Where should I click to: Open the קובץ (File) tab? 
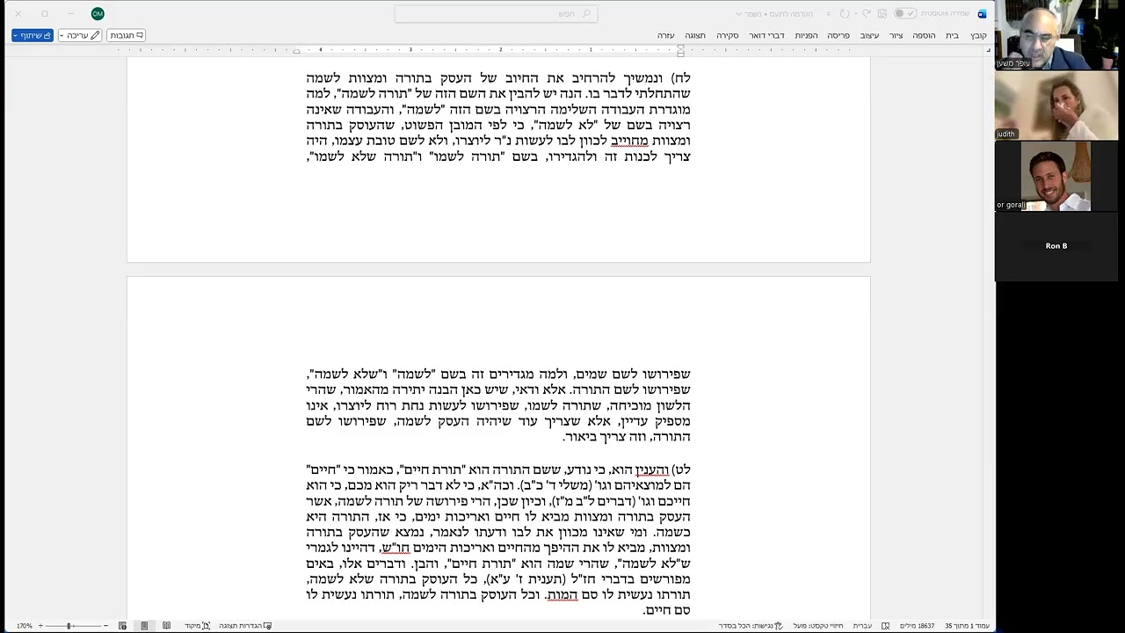tap(978, 35)
